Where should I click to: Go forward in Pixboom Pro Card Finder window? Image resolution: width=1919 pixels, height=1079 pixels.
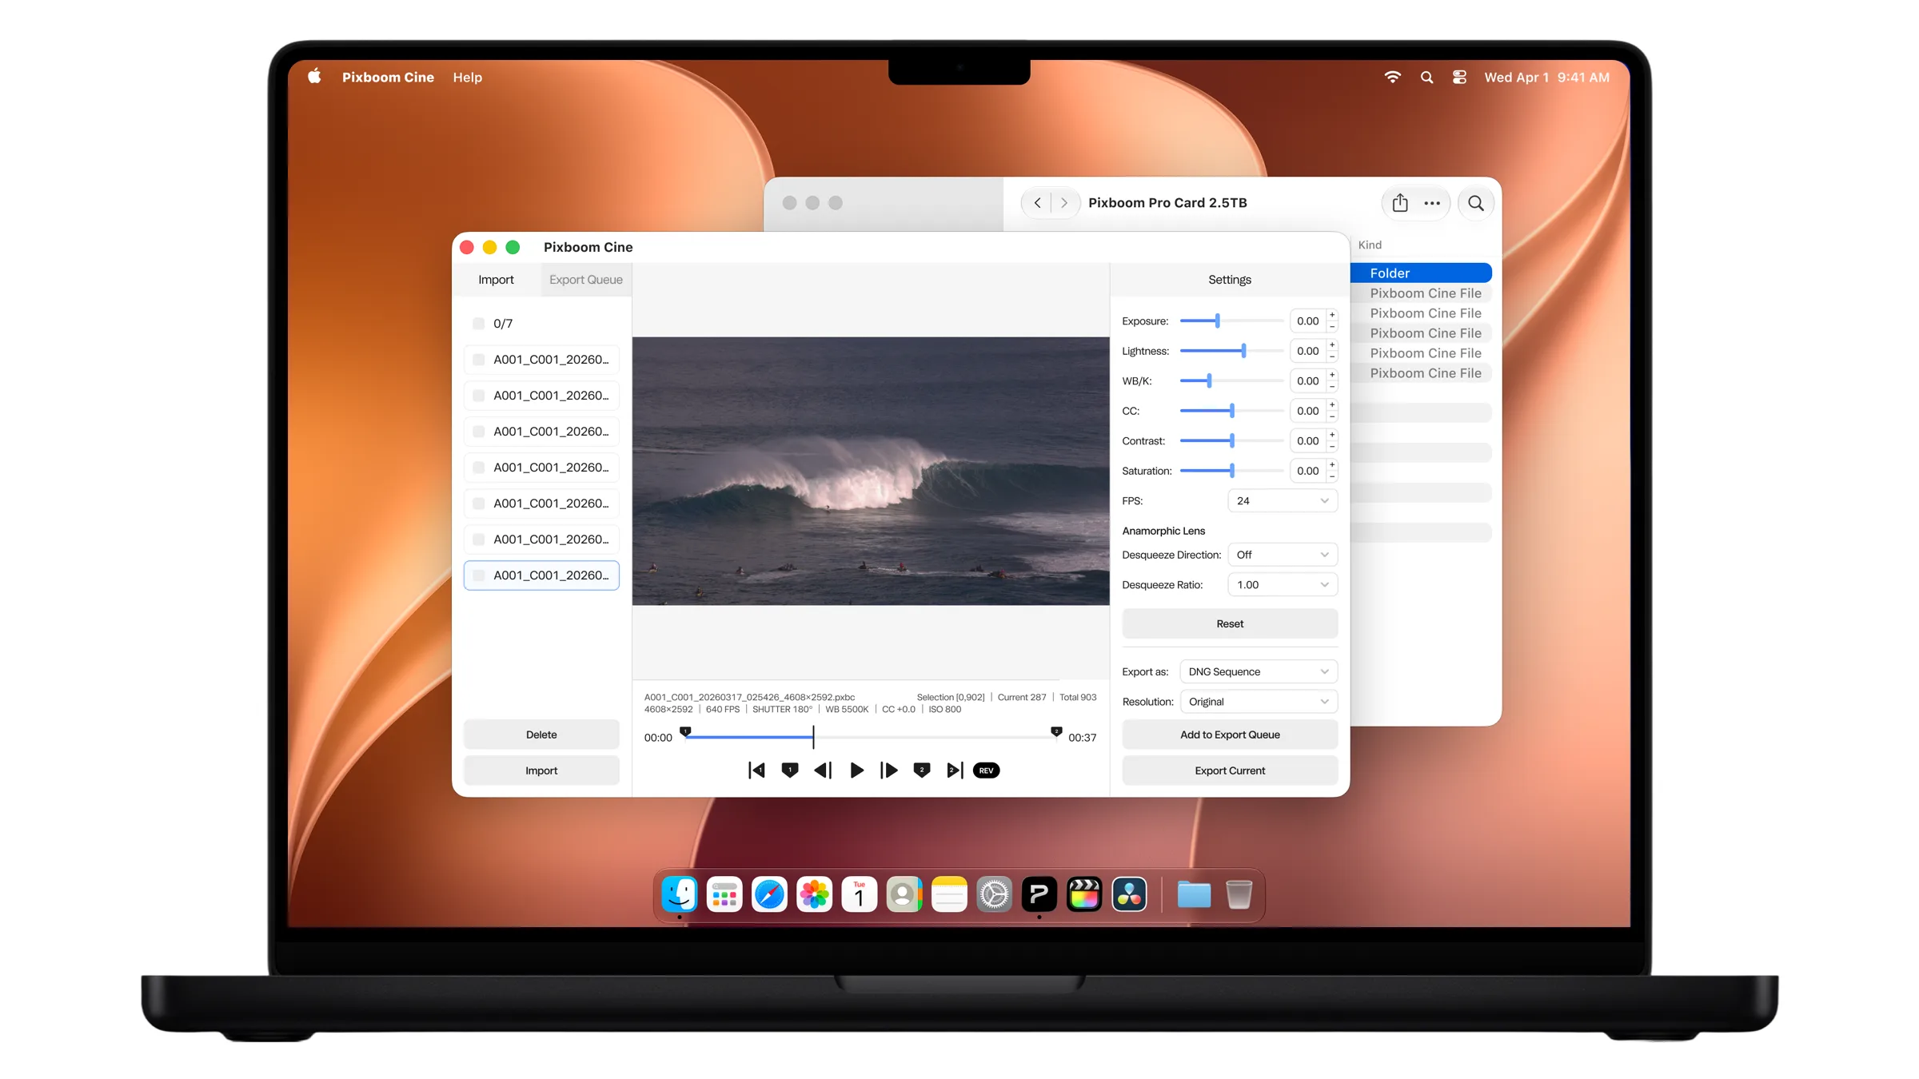coord(1064,203)
